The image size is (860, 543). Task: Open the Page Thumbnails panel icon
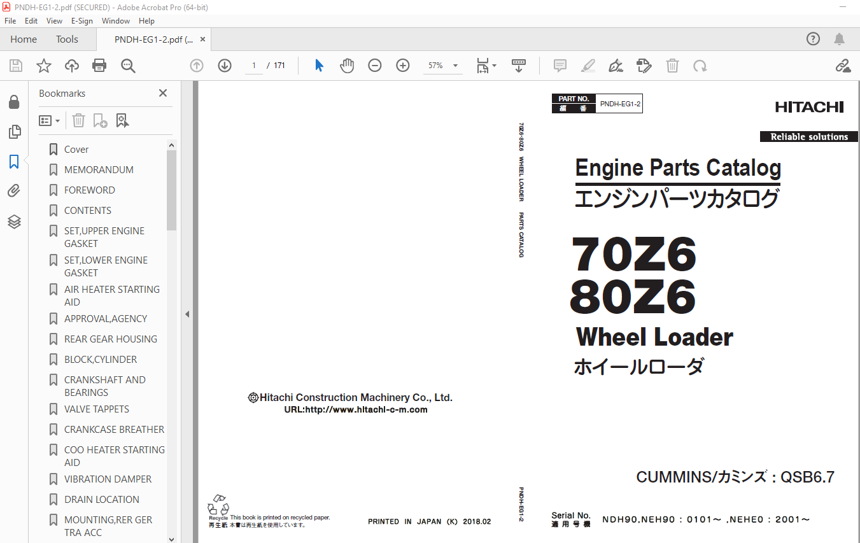coord(14,132)
